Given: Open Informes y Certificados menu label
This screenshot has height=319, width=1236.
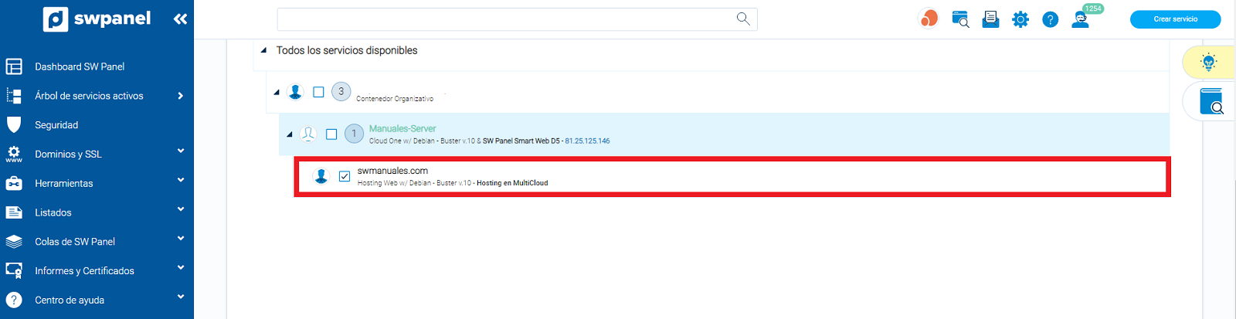Looking at the screenshot, I should [x=84, y=271].
